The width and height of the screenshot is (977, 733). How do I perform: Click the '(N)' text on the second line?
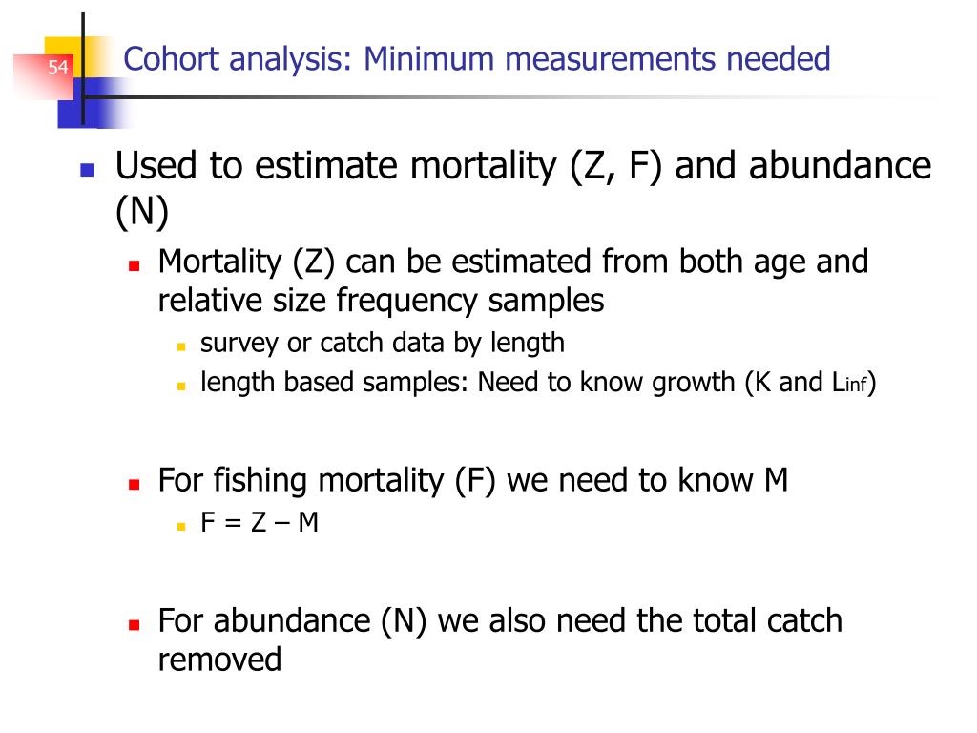tap(142, 213)
